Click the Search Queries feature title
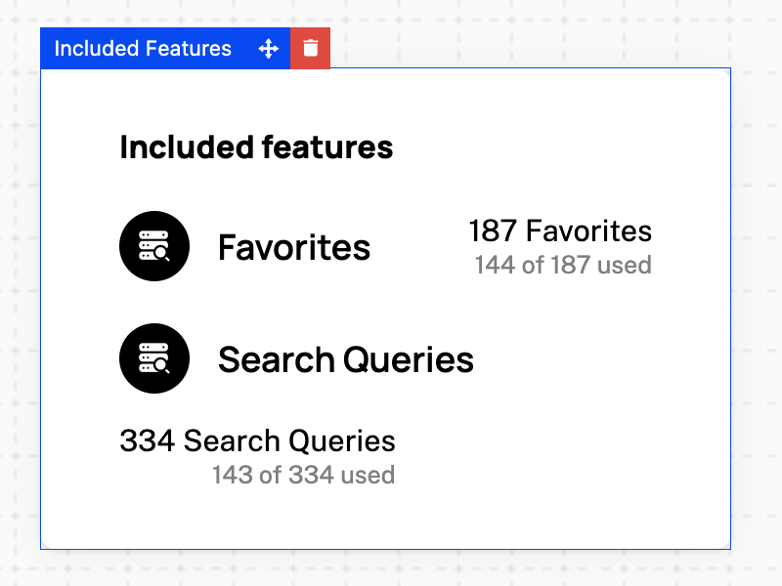The width and height of the screenshot is (782, 586). pos(346,358)
